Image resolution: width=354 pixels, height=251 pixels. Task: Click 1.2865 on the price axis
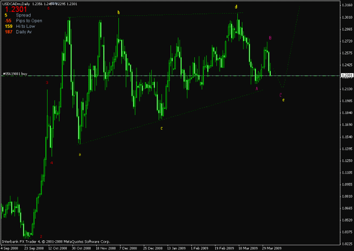347,29
